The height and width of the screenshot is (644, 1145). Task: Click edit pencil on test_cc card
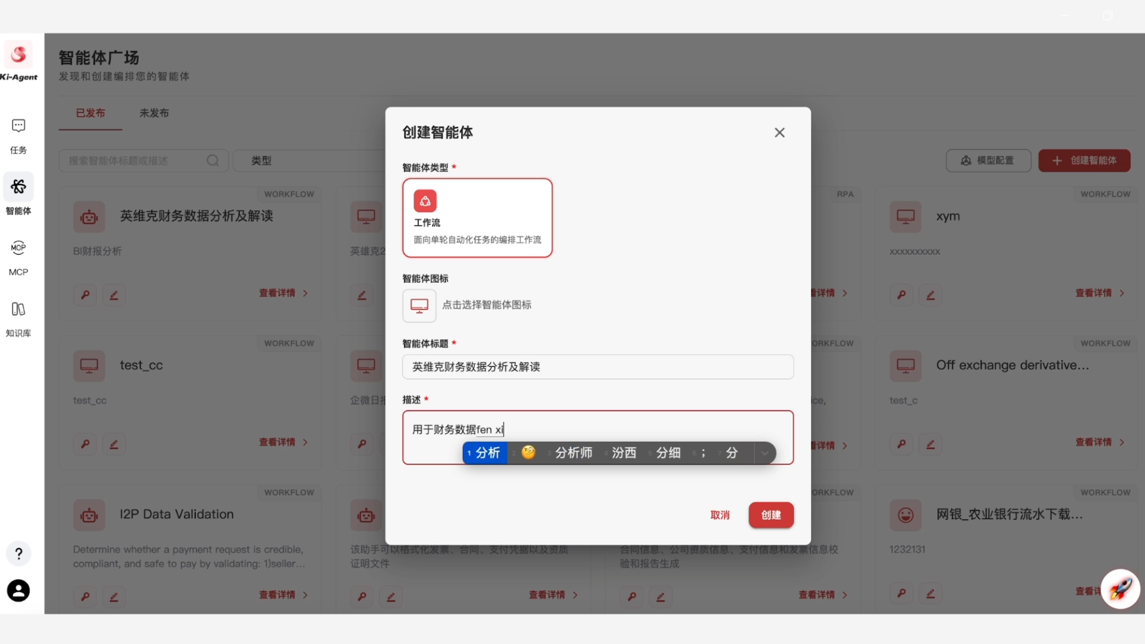[x=114, y=444]
